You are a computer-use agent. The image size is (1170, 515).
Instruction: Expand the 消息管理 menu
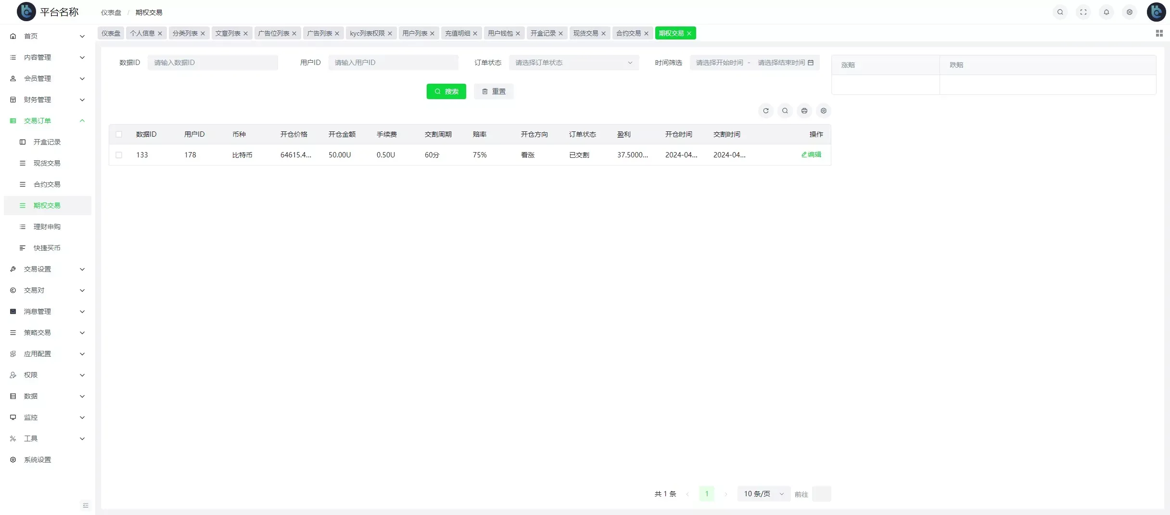click(48, 311)
